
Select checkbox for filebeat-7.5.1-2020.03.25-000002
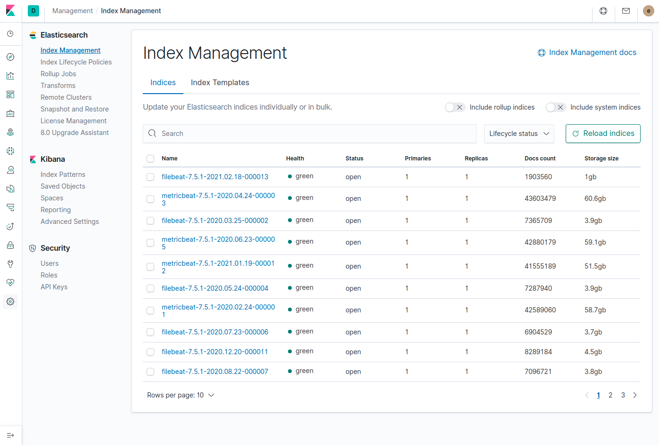(150, 221)
